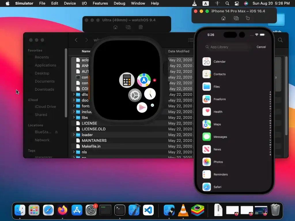Open VLC from the Dock
Image resolution: width=295 pixels, height=221 pixels.
183,210
